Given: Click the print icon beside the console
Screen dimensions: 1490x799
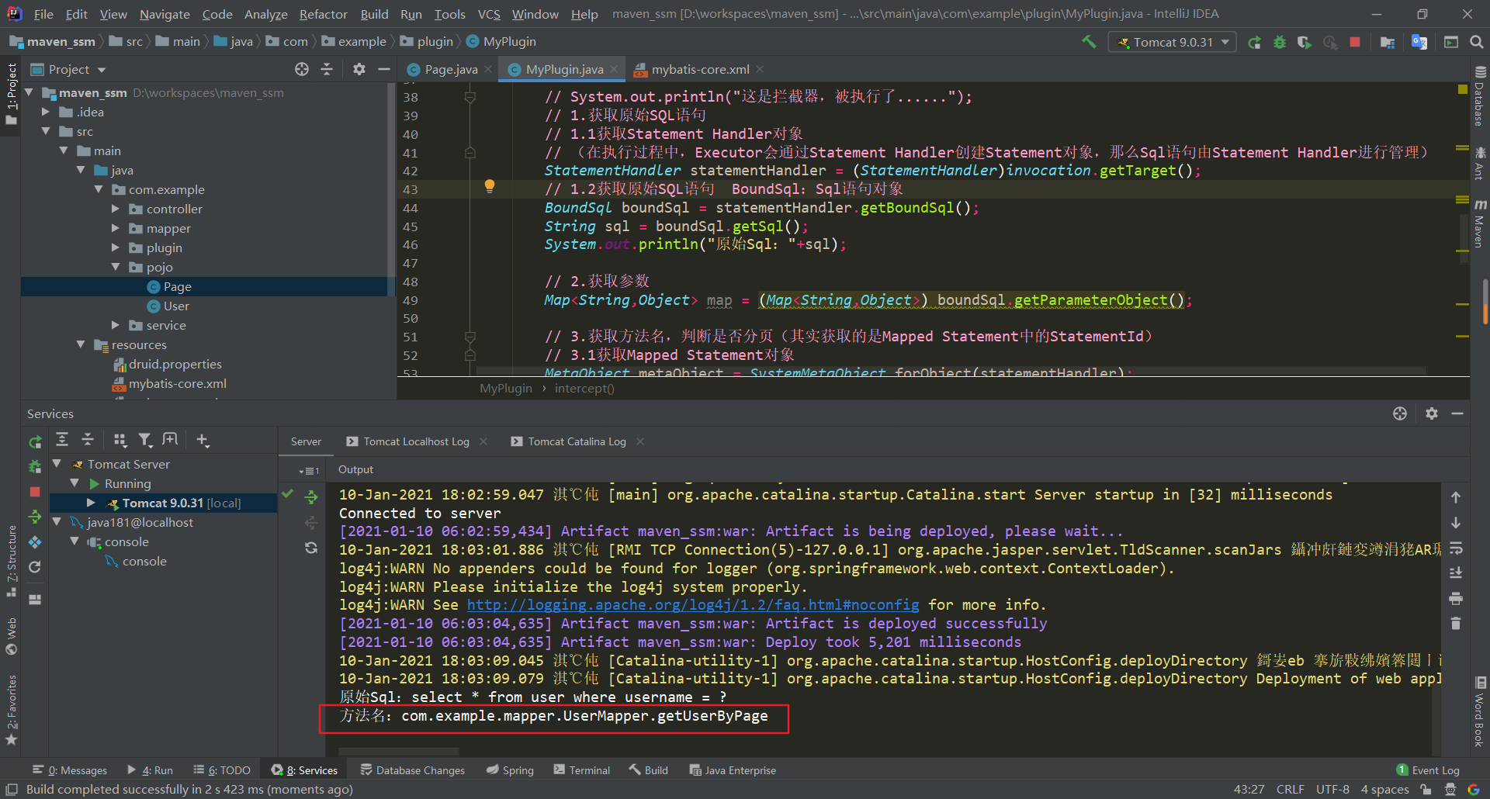Looking at the screenshot, I should 1456,598.
